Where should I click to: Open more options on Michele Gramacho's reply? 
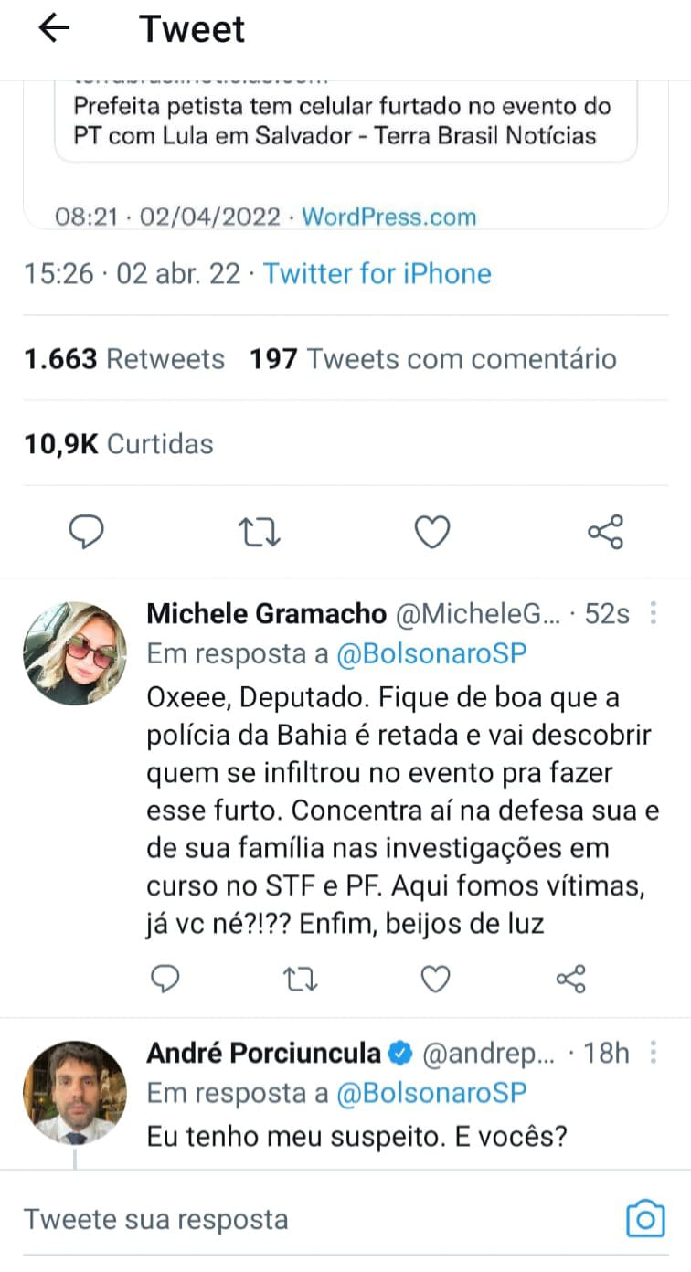click(654, 613)
